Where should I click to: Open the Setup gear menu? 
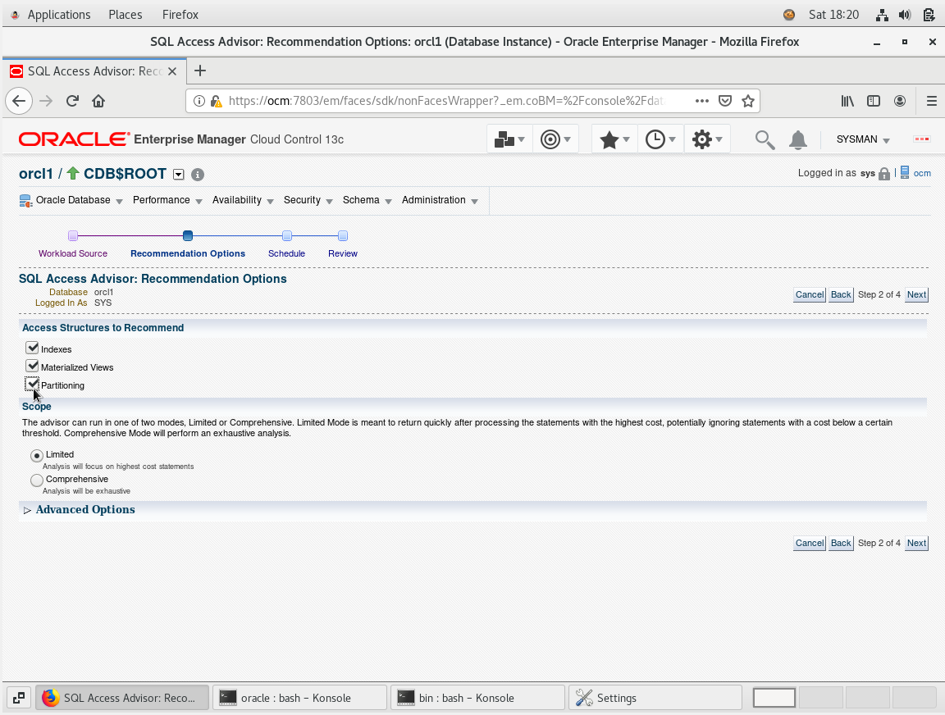pos(707,139)
